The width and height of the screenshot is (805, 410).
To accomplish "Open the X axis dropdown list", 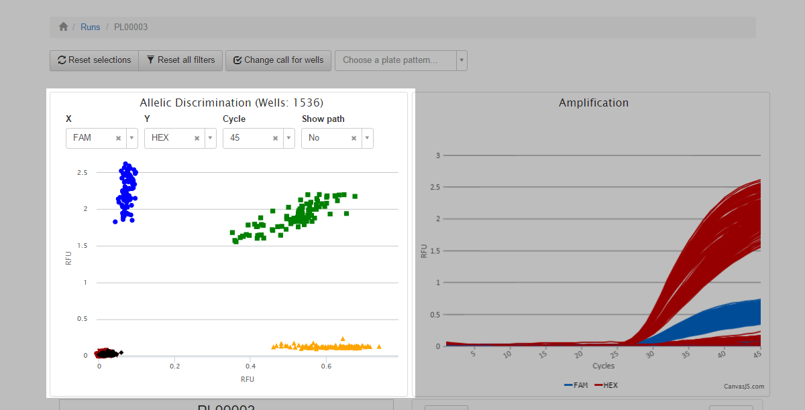I will 133,138.
